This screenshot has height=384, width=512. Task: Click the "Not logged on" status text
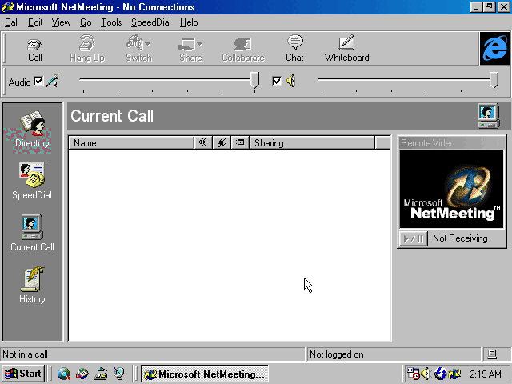click(336, 354)
